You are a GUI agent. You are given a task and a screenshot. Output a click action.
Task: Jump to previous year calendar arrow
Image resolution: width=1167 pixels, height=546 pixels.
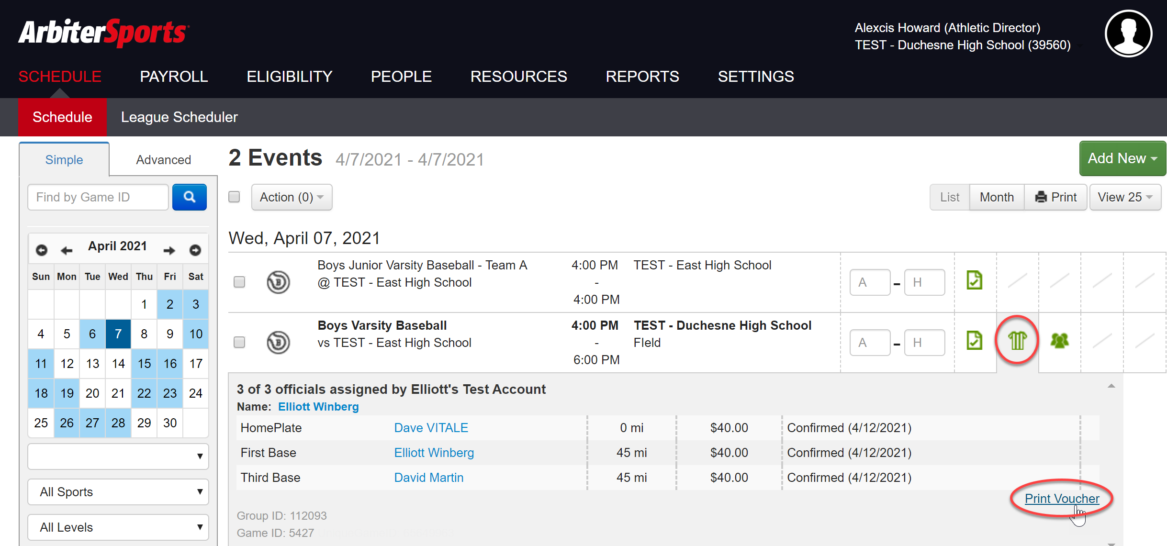tap(42, 250)
